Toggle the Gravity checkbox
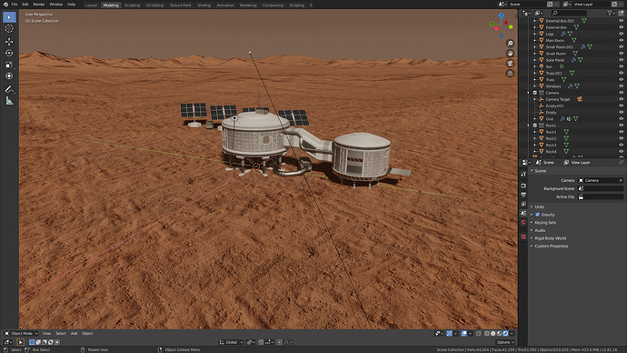This screenshot has width=627, height=353. point(538,215)
